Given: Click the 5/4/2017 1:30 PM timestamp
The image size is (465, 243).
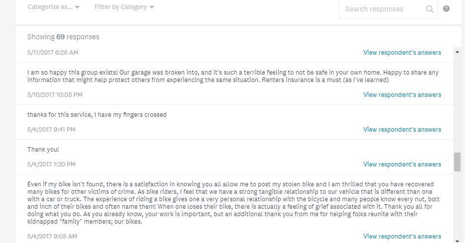Looking at the screenshot, I should click(51, 164).
